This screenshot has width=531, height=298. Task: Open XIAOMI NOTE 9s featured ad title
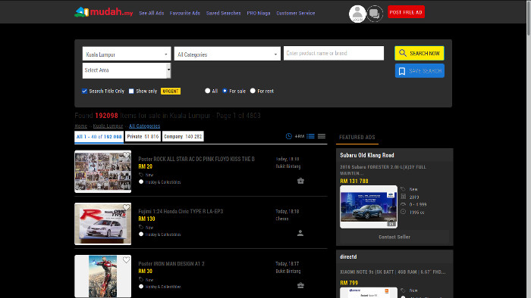(x=393, y=272)
